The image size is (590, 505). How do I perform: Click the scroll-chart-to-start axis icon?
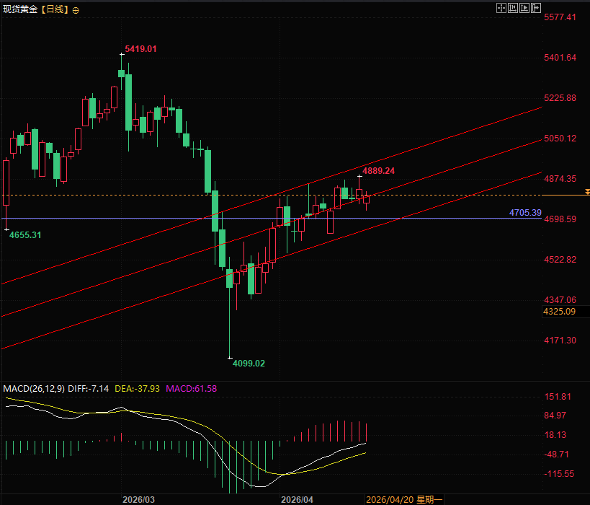tap(513, 8)
